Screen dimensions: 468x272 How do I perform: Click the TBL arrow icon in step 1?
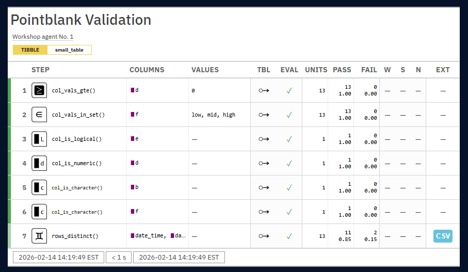(x=264, y=90)
